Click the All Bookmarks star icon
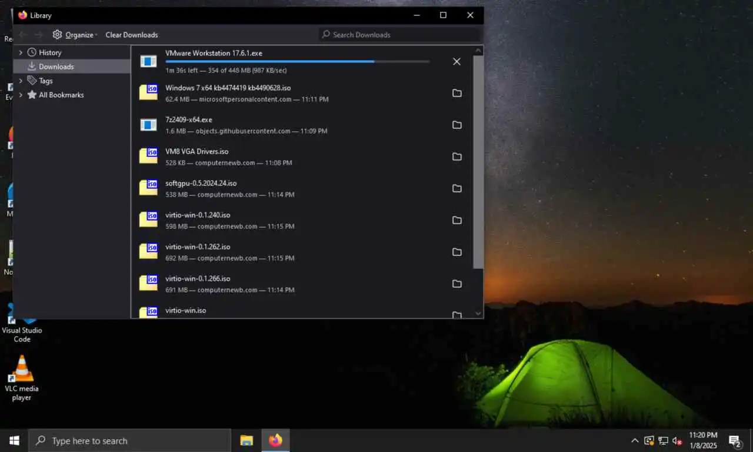 [32, 95]
